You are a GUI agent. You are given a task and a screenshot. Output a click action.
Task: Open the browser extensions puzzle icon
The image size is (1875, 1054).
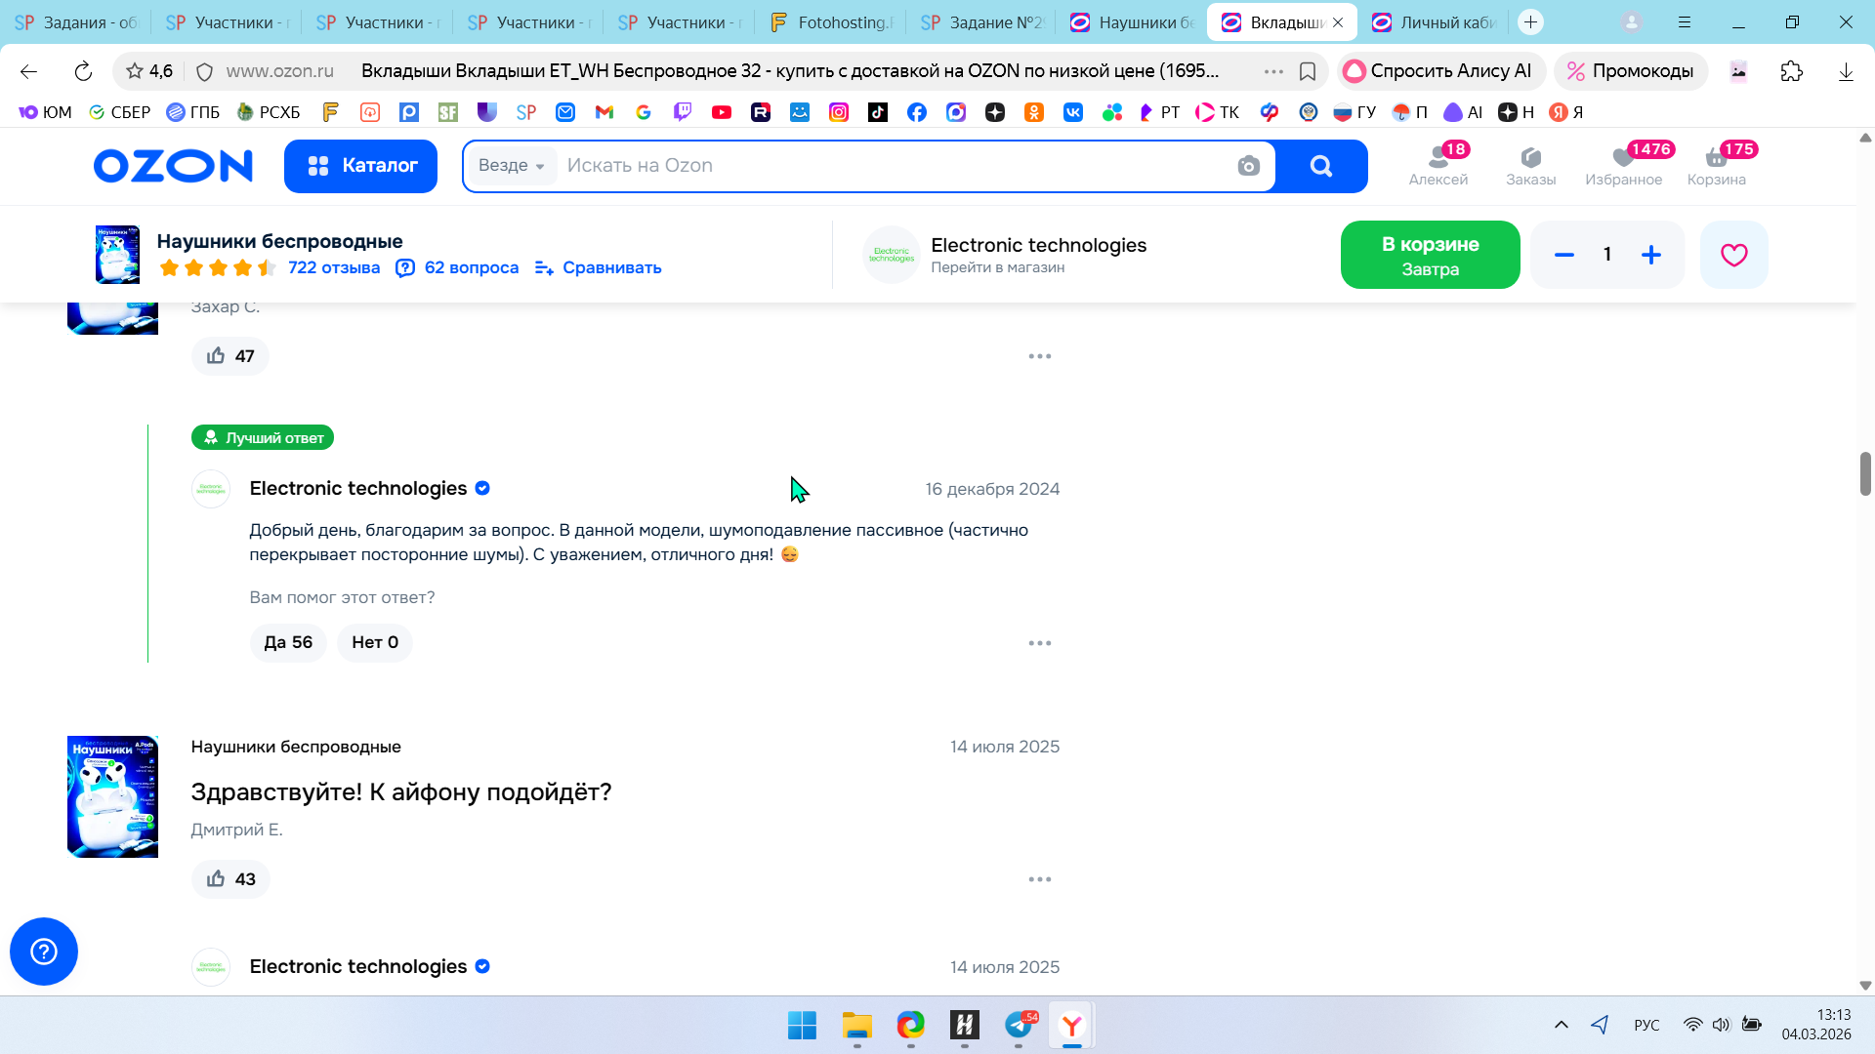point(1791,71)
